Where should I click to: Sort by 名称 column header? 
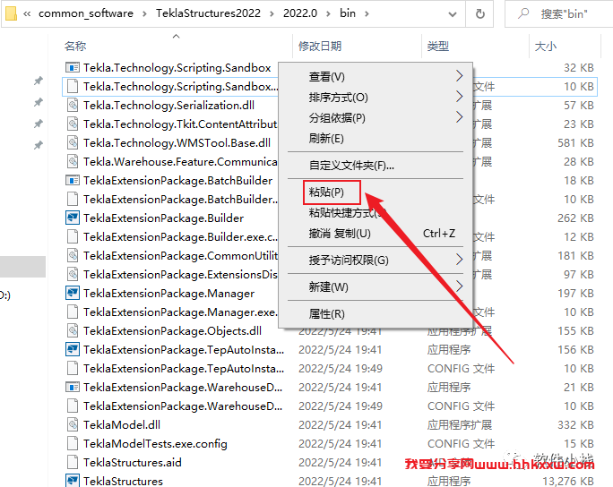click(75, 46)
